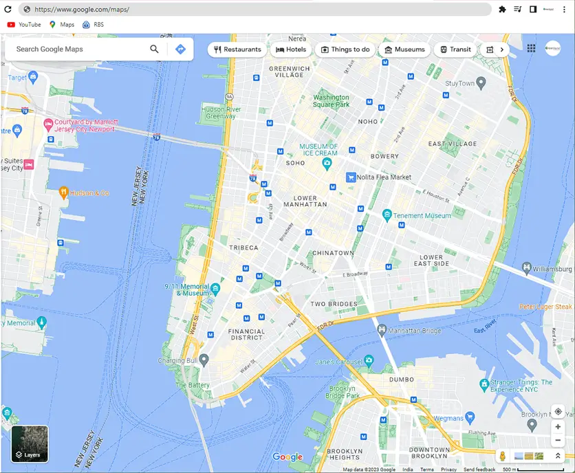This screenshot has width=575, height=473.
Task: Click the Hudson River Greenway label
Action: point(221,113)
